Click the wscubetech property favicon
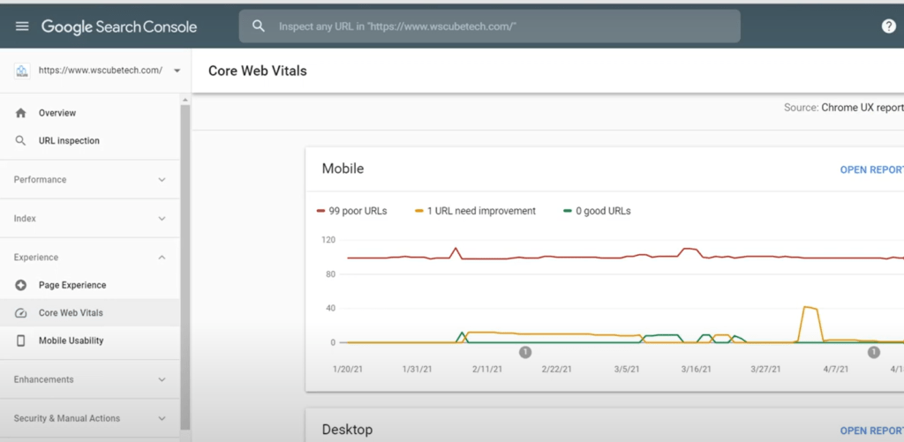This screenshot has width=904, height=442. (22, 71)
